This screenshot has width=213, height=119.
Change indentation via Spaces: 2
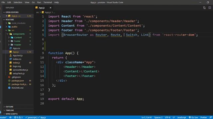(158, 118)
